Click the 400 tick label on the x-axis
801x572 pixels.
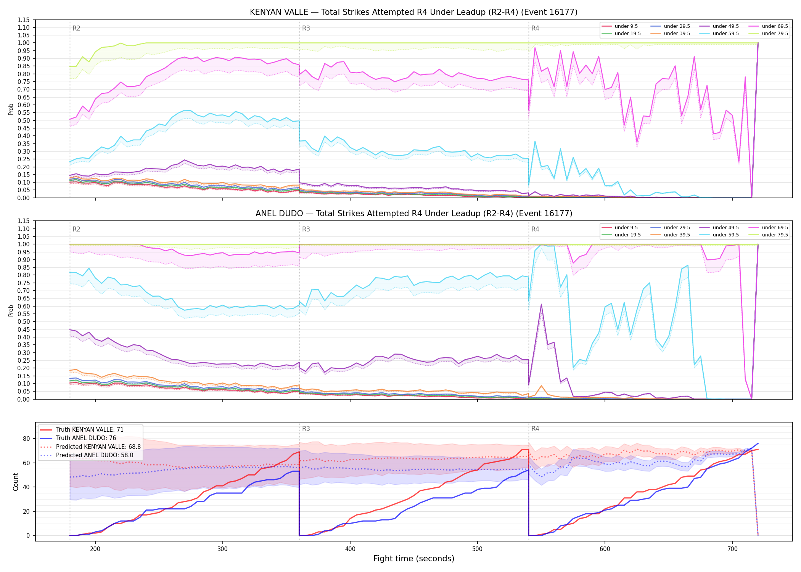pyautogui.click(x=350, y=549)
